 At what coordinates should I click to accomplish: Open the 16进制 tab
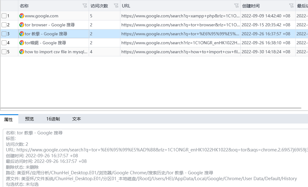click(x=53, y=119)
